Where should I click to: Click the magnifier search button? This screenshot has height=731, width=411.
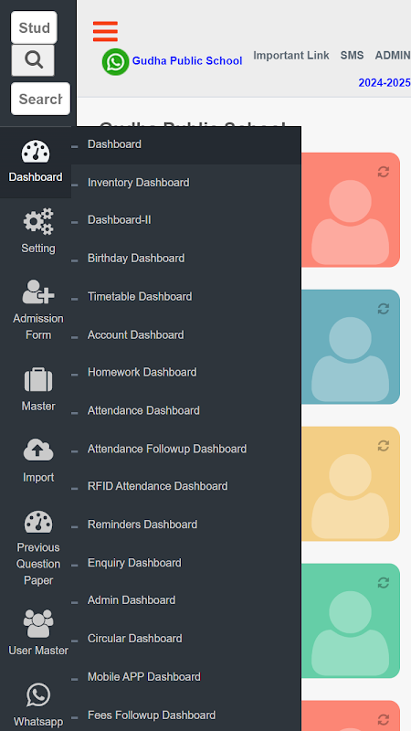click(x=33, y=60)
